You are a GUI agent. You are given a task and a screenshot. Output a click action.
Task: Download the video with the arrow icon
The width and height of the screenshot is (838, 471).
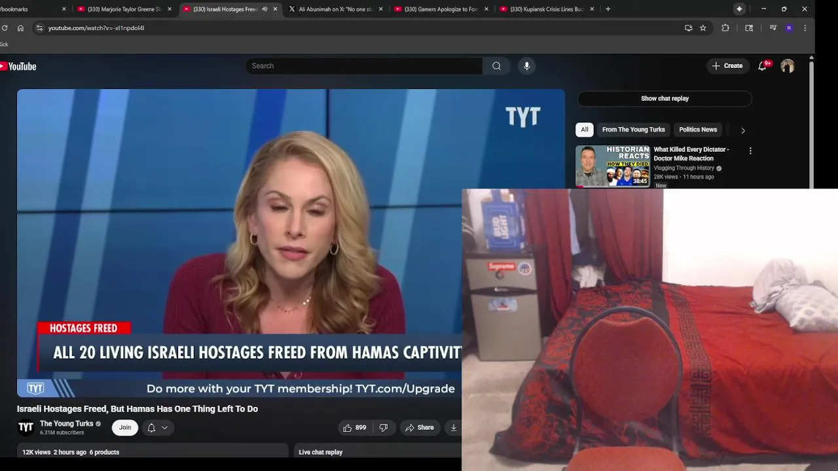pyautogui.click(x=453, y=428)
